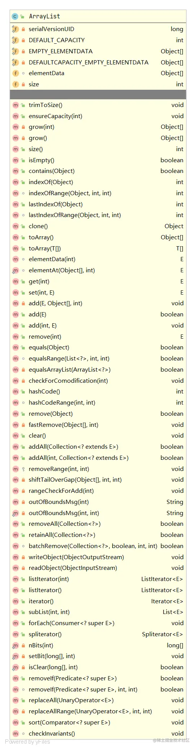The image size is (196, 749).
Task: Select replaceAllRange(UnaryOperator<E>, int, int) method
Action: (90, 711)
